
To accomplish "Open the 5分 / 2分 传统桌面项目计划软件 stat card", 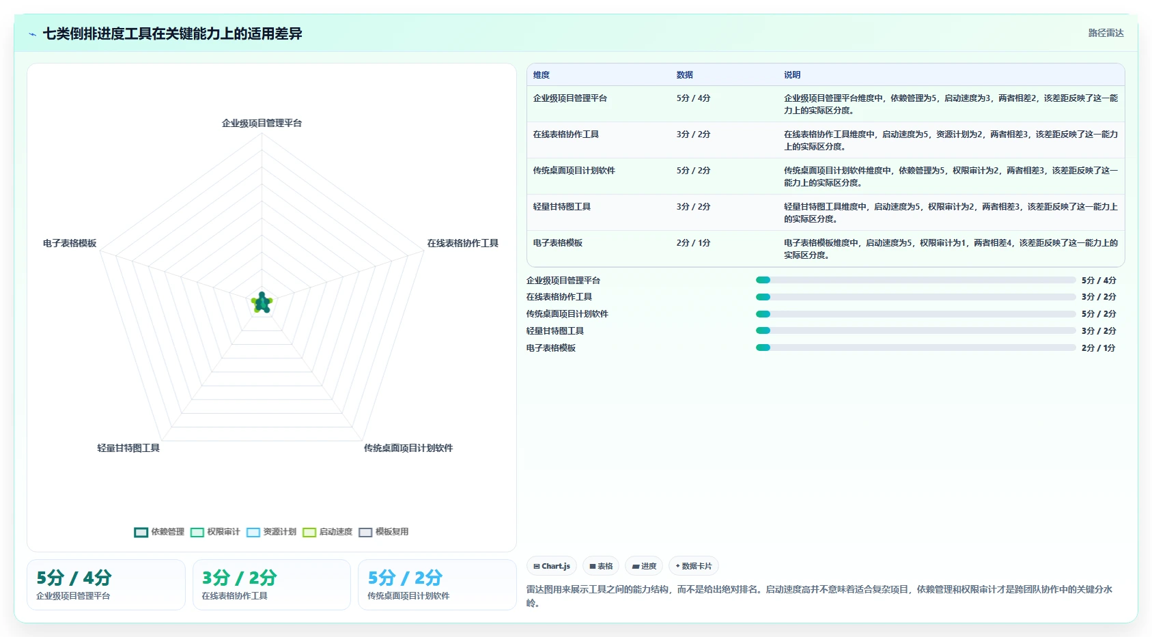I will tap(437, 584).
